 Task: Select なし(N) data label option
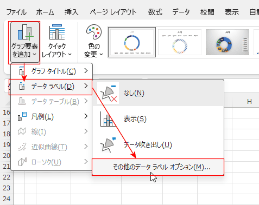(159, 93)
